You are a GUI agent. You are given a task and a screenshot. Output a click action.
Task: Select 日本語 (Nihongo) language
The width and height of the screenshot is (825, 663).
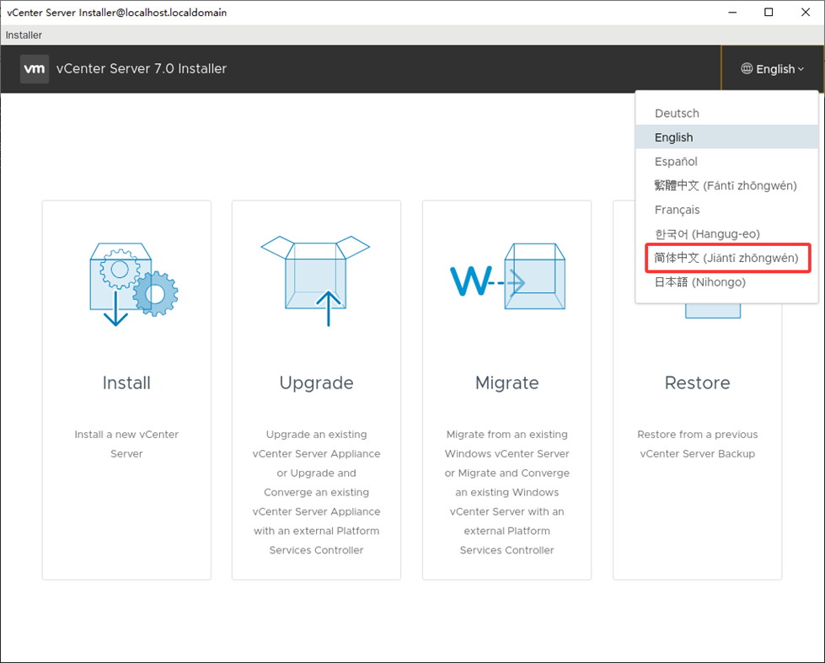(x=699, y=282)
